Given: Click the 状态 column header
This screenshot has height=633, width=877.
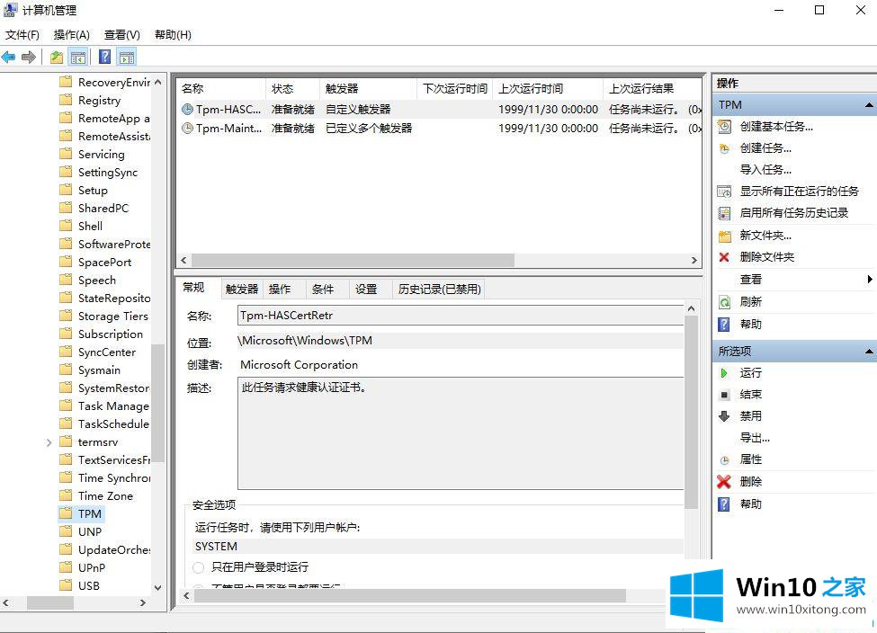Looking at the screenshot, I should point(292,88).
